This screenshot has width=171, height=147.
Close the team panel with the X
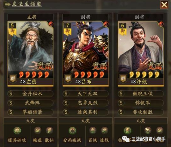tap(164, 5)
